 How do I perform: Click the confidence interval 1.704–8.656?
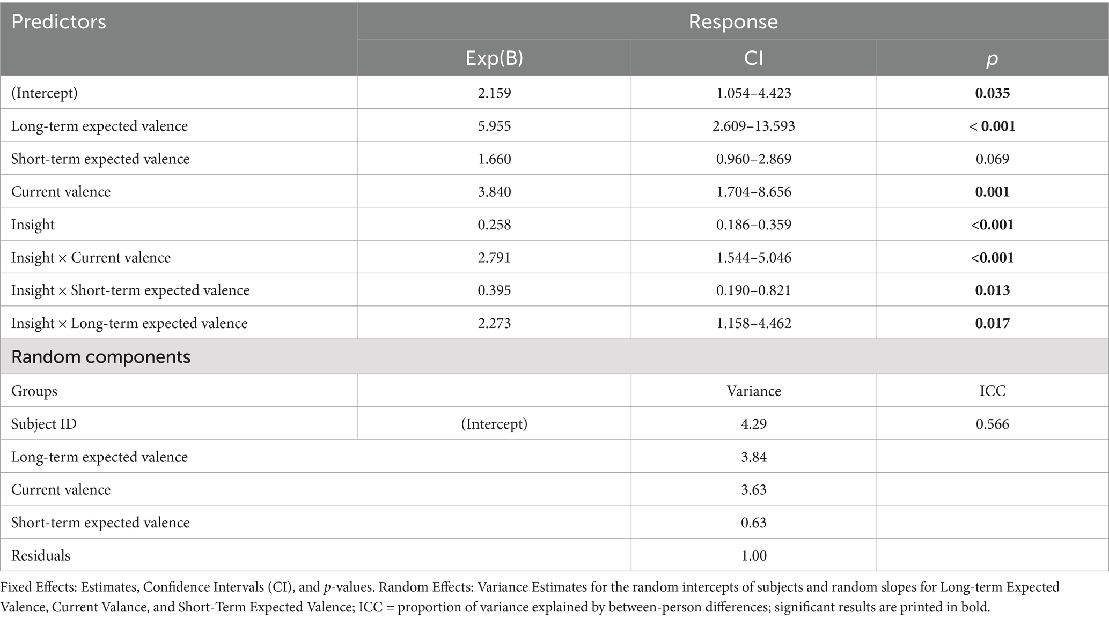click(x=753, y=192)
